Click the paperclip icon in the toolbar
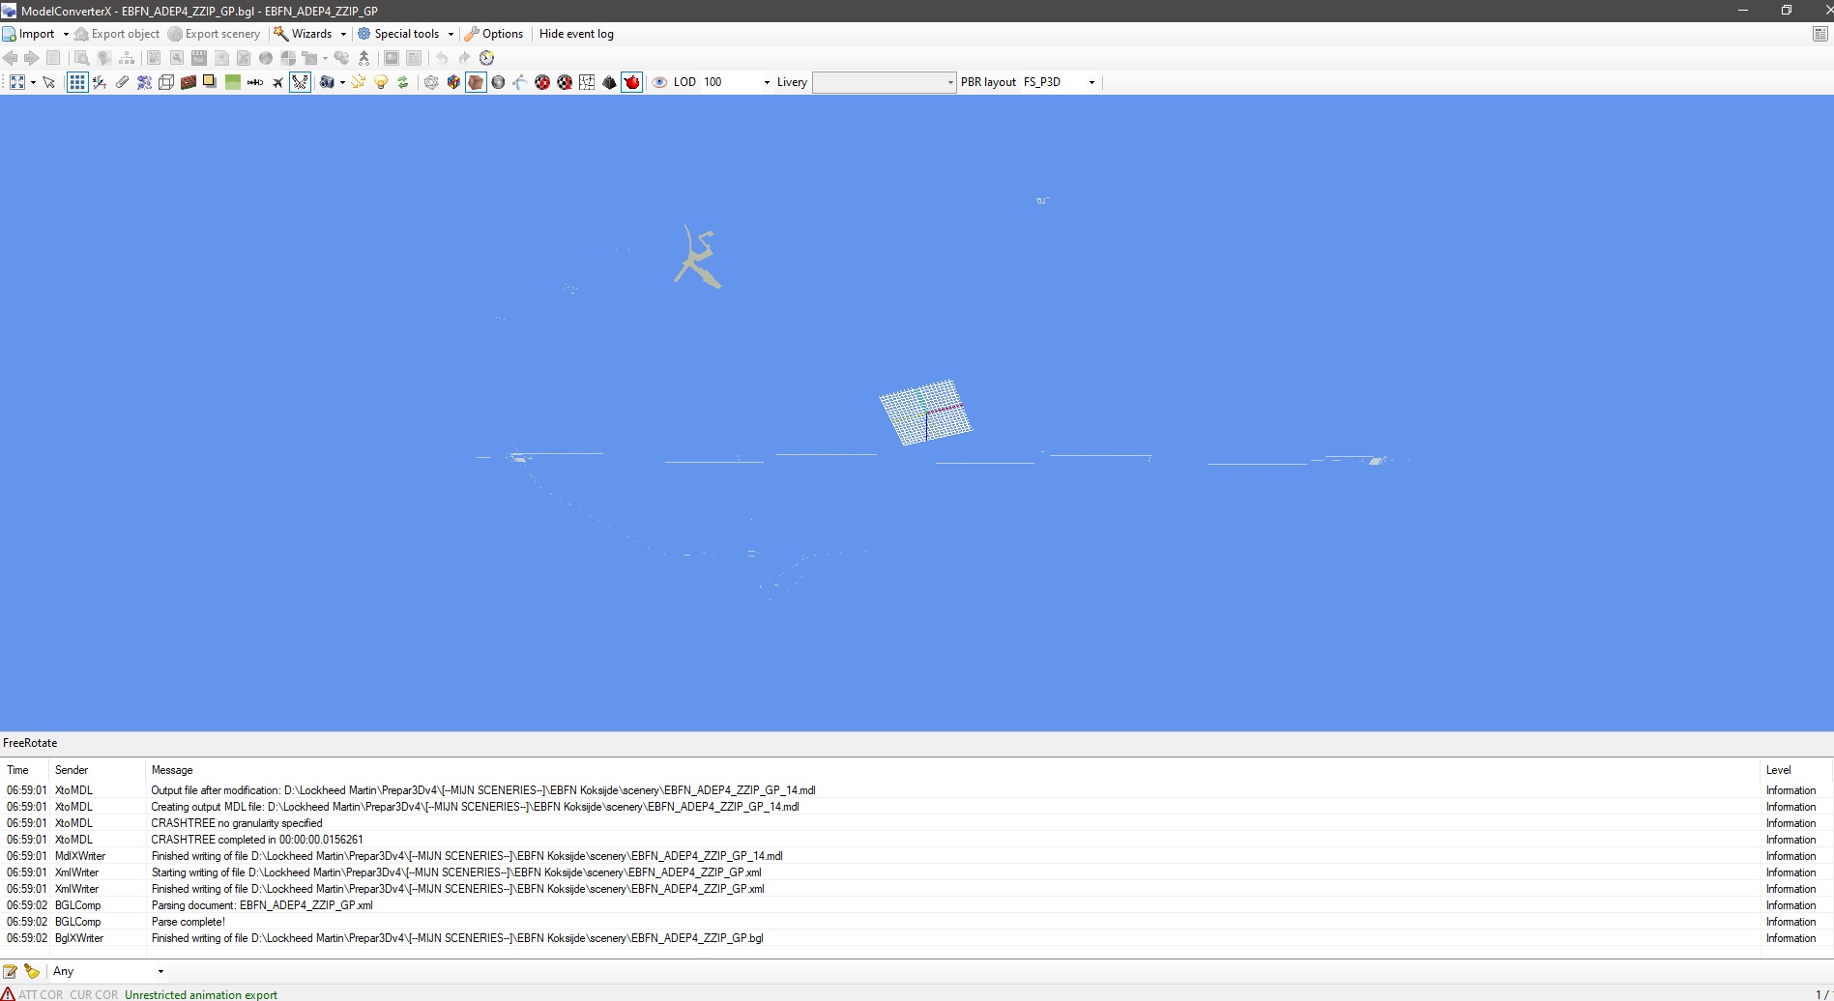The height and width of the screenshot is (1001, 1834). pos(122,82)
